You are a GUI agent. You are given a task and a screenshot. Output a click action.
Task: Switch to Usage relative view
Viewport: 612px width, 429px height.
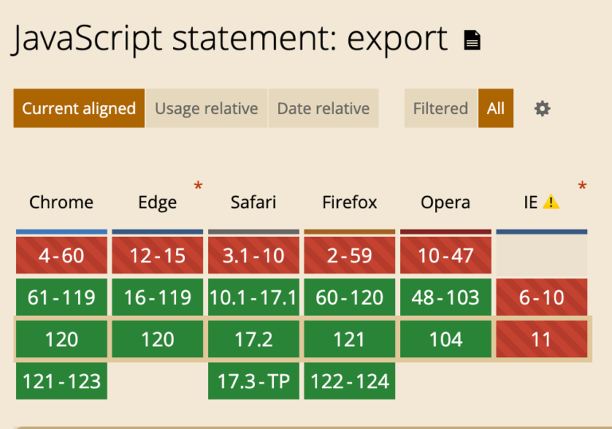tap(206, 108)
